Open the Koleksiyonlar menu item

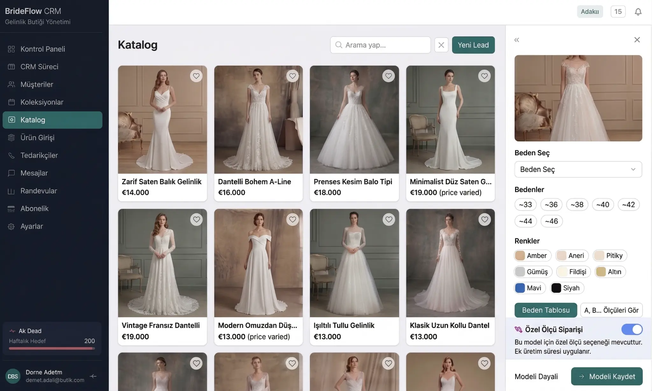coord(53,102)
